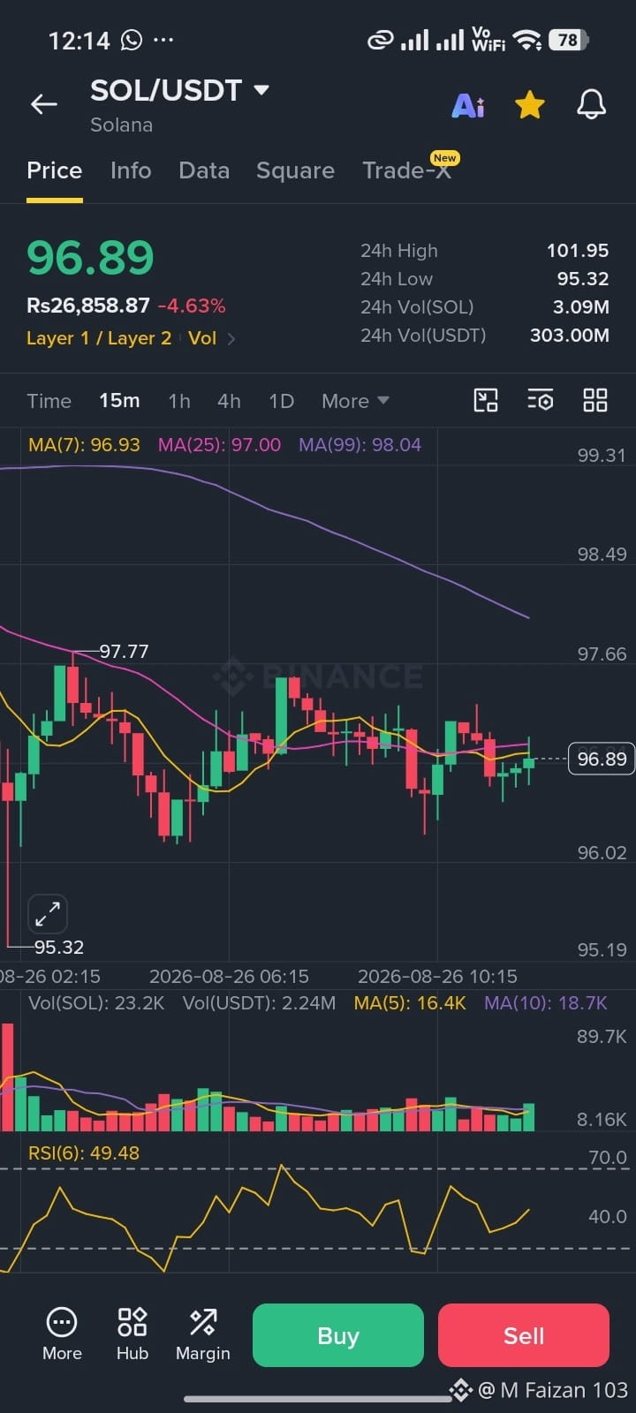Open the Vol tag link
The width and height of the screenshot is (636, 1413).
202,338
